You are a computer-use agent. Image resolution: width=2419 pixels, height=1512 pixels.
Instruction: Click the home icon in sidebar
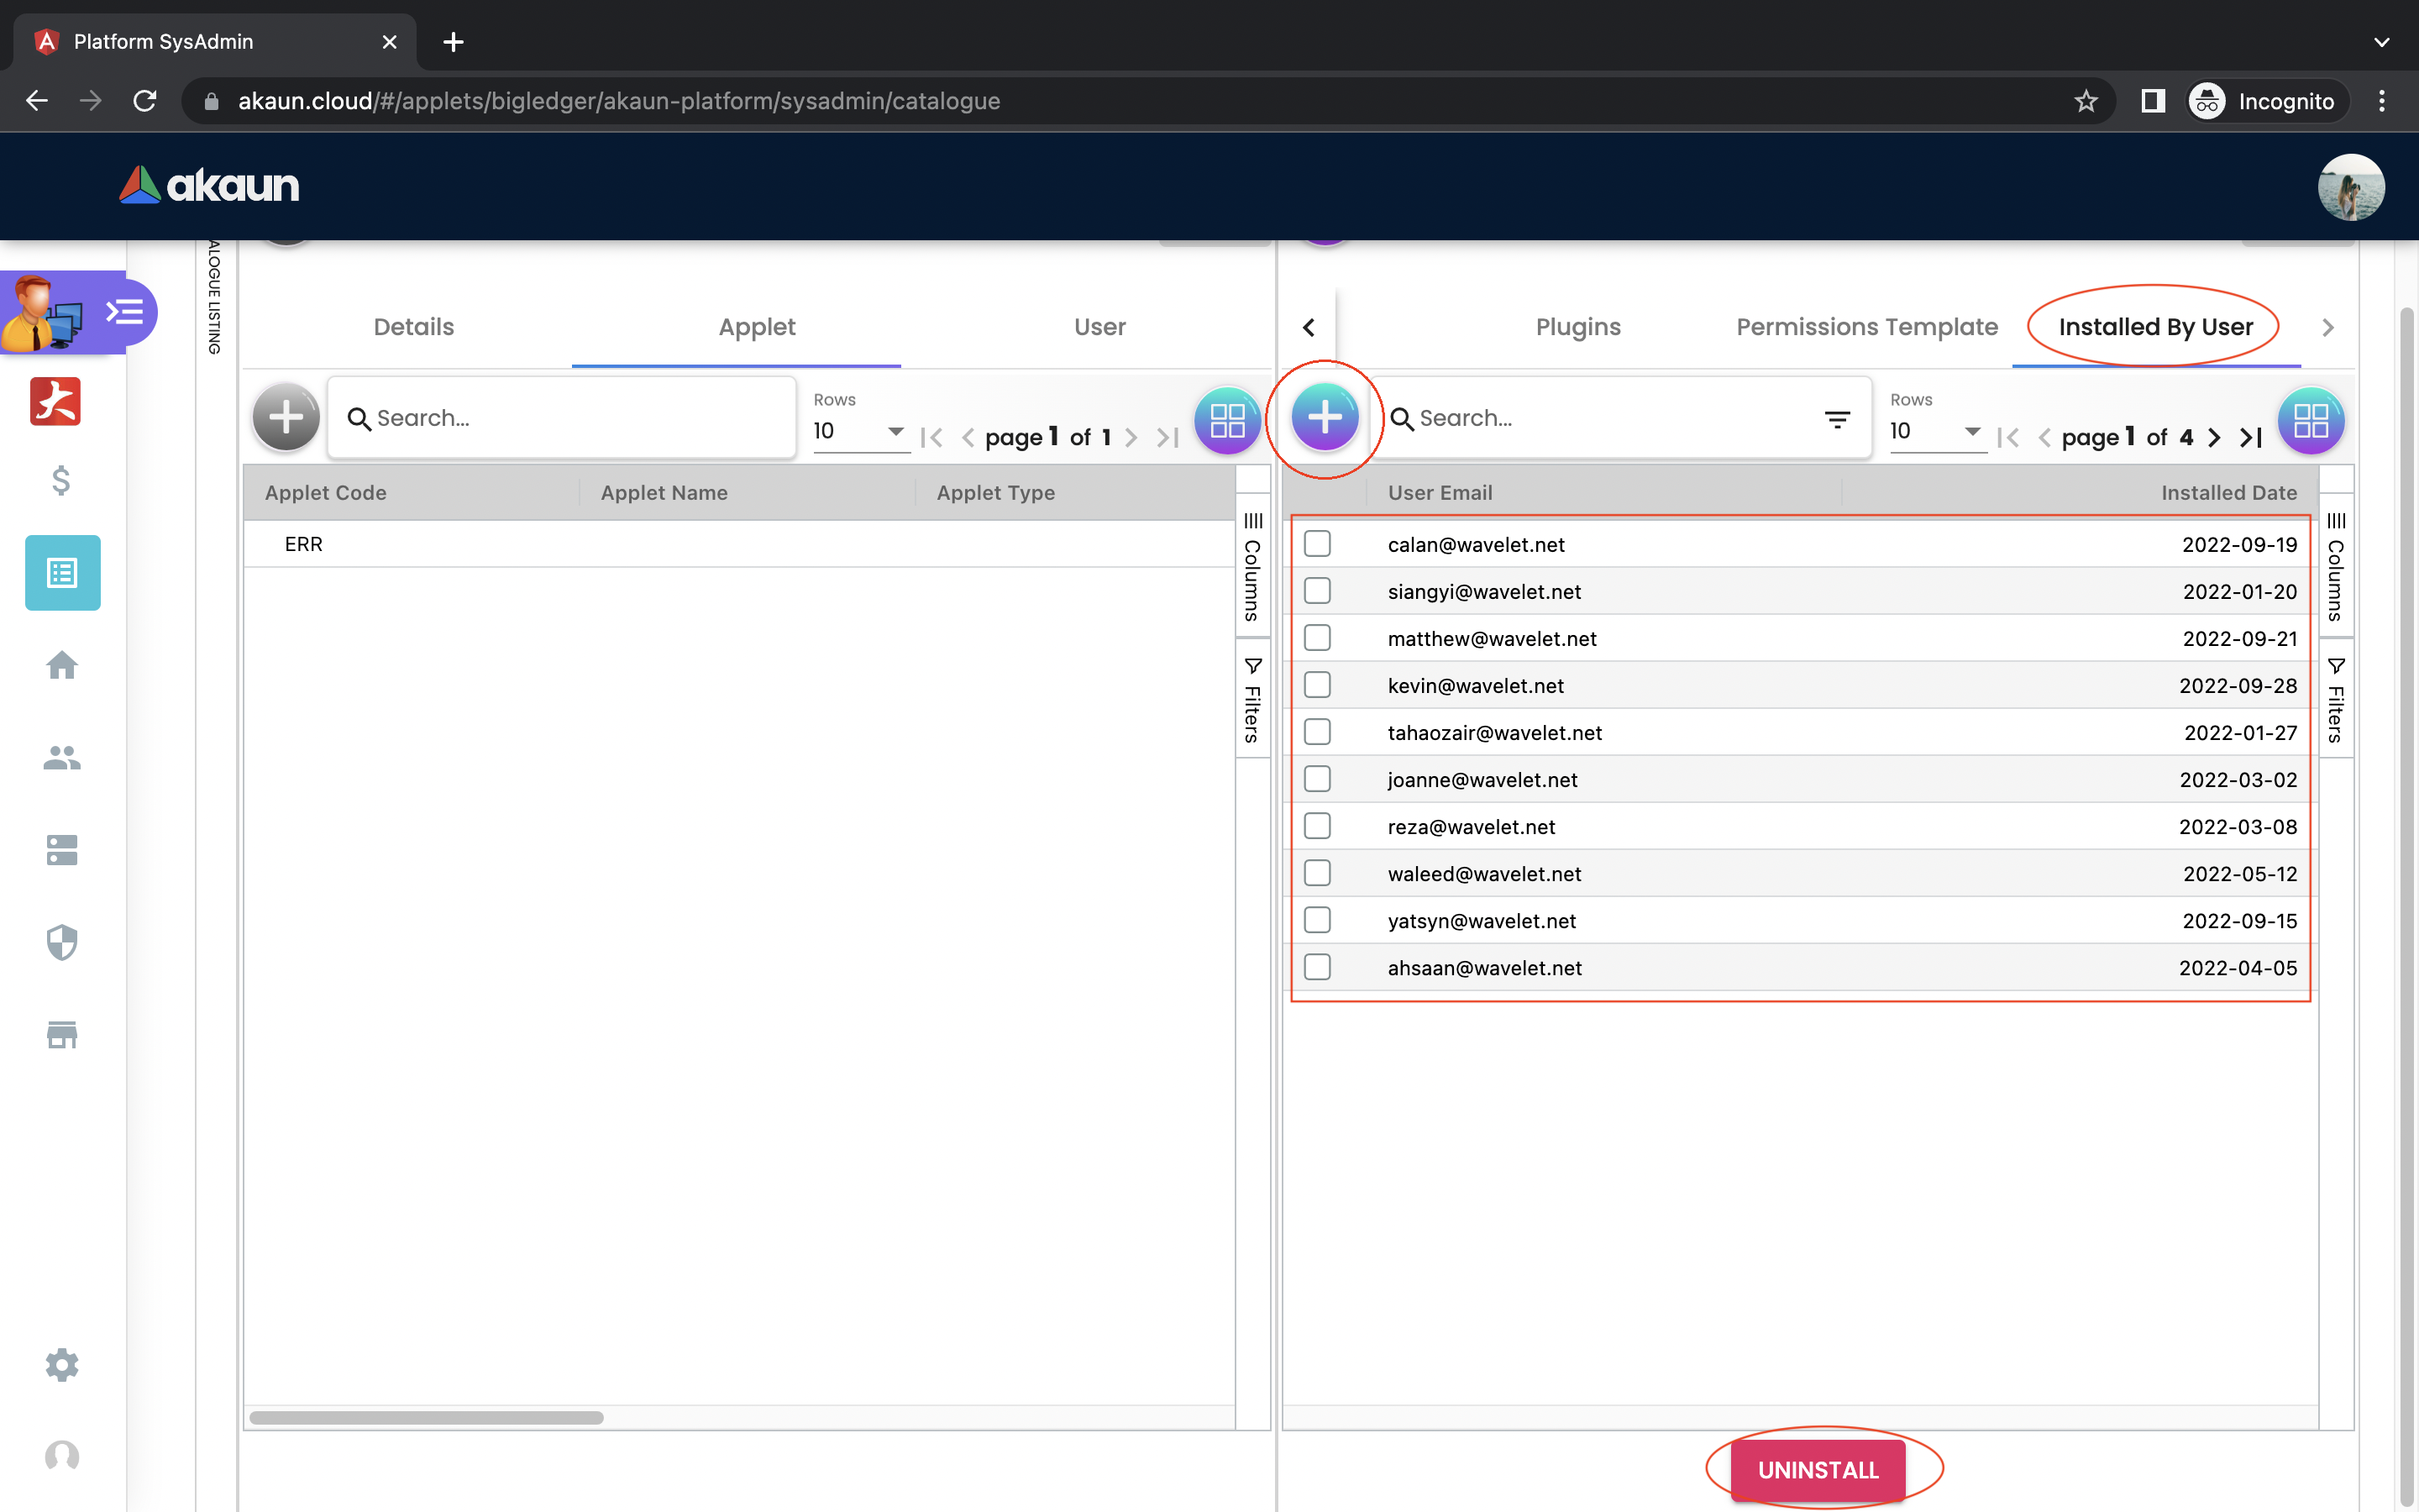click(62, 665)
